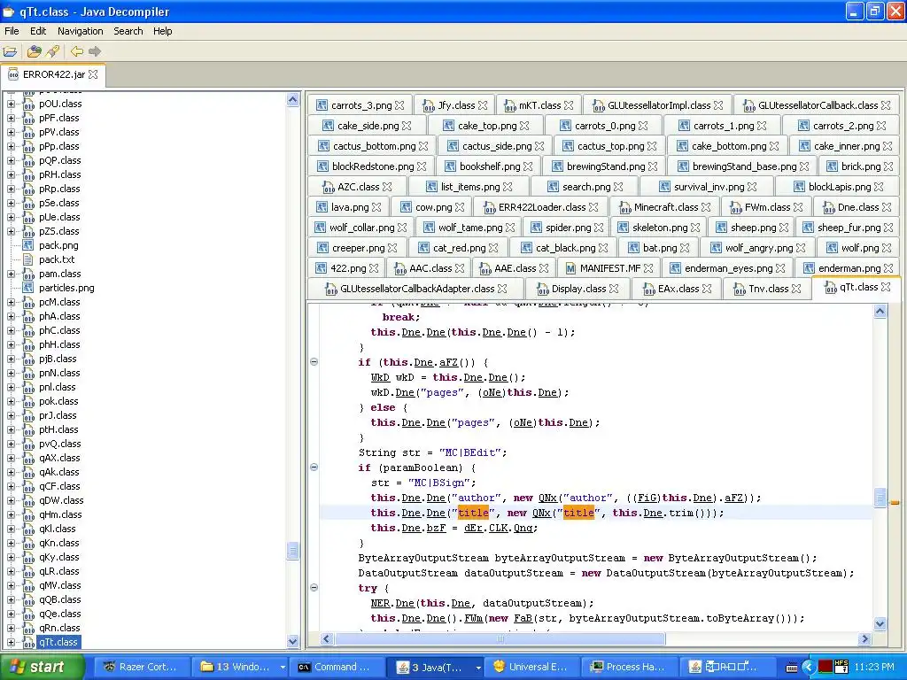Image resolution: width=907 pixels, height=680 pixels.
Task: Click the Forward arrow toolbar icon
Action: pyautogui.click(x=95, y=51)
